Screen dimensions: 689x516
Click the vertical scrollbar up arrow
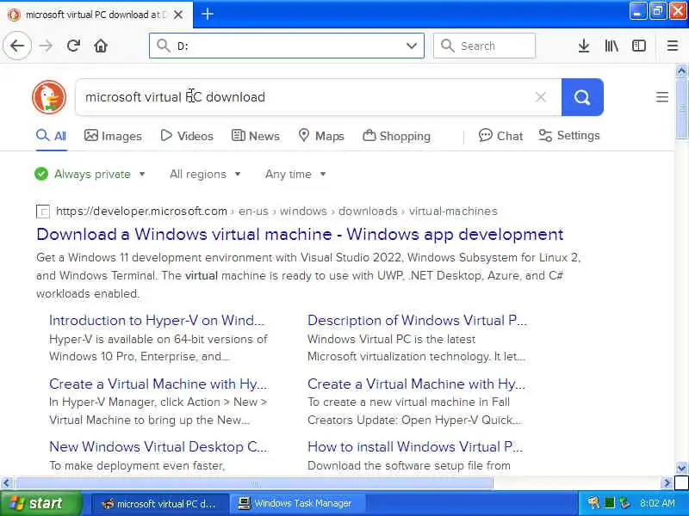coord(681,71)
